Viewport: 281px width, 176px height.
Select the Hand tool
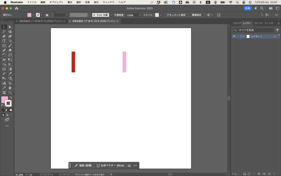tap(10, 88)
